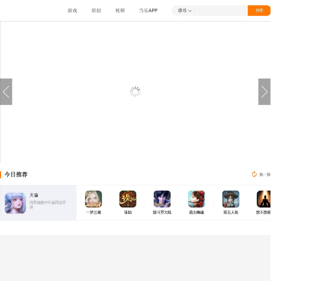
Task: Click the loading spinner in the banner
Action: pos(135,92)
